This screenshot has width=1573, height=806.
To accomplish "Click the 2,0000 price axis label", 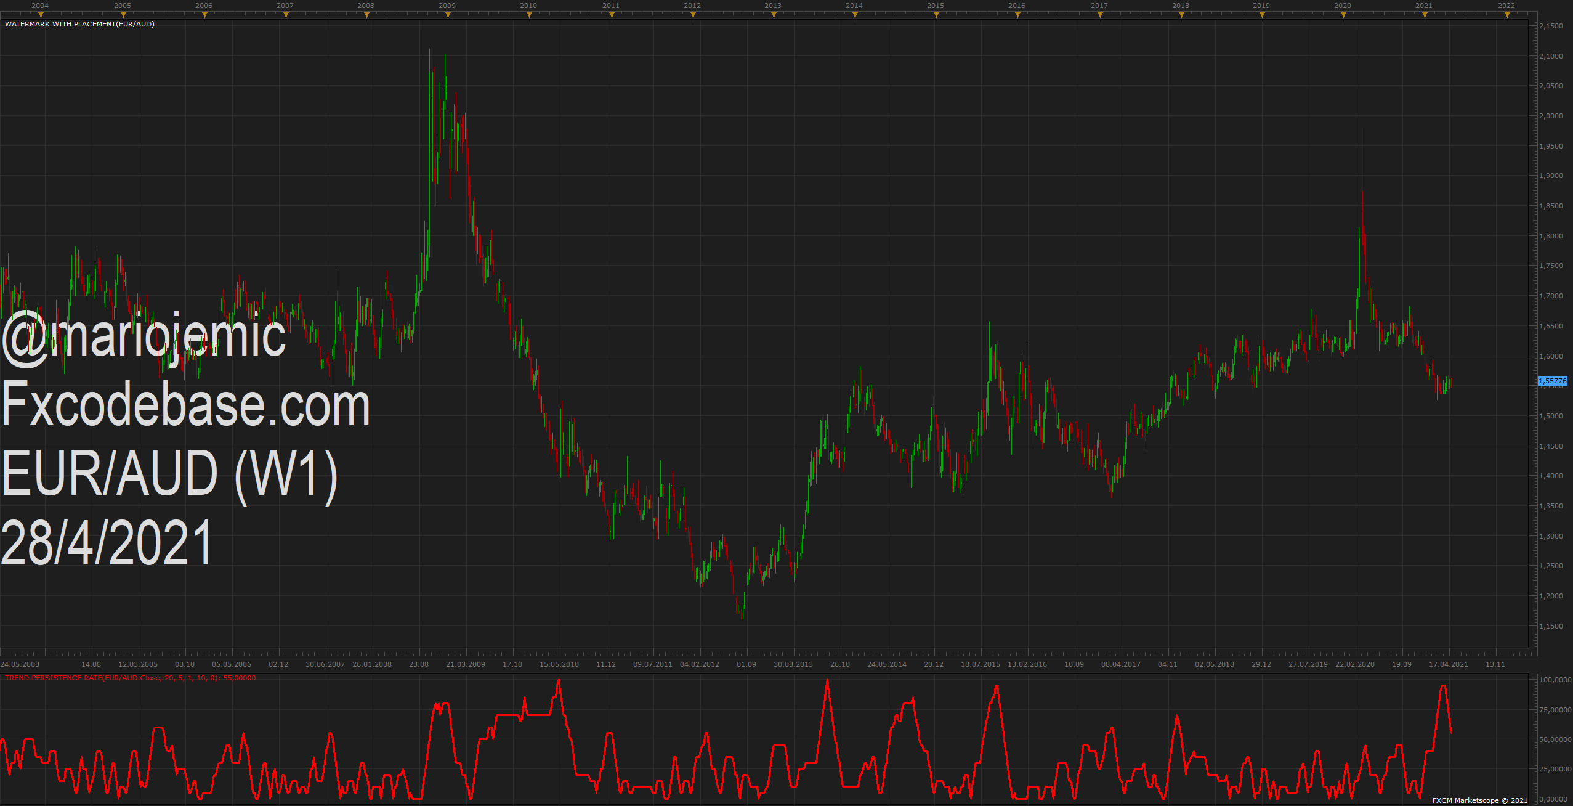I will click(1551, 116).
